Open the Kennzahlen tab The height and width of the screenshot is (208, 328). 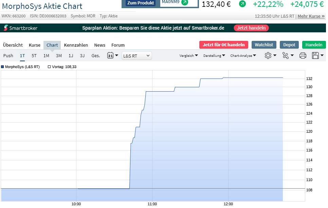tap(76, 45)
